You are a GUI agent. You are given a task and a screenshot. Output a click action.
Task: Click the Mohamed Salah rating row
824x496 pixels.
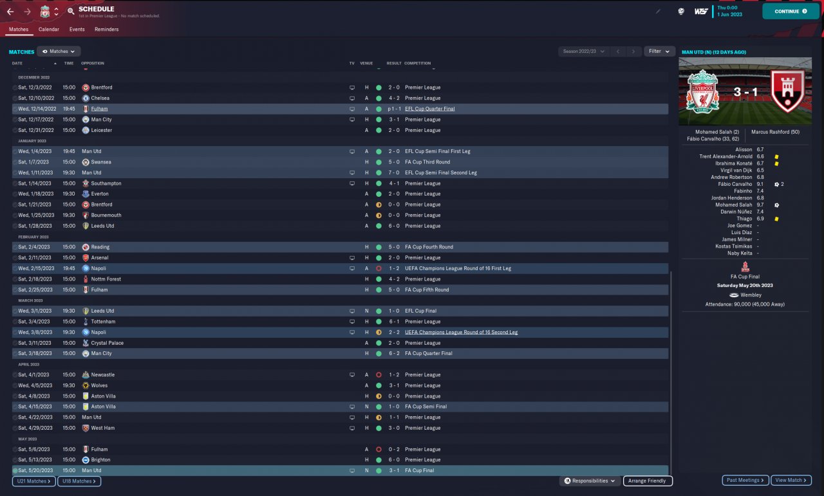click(x=746, y=205)
